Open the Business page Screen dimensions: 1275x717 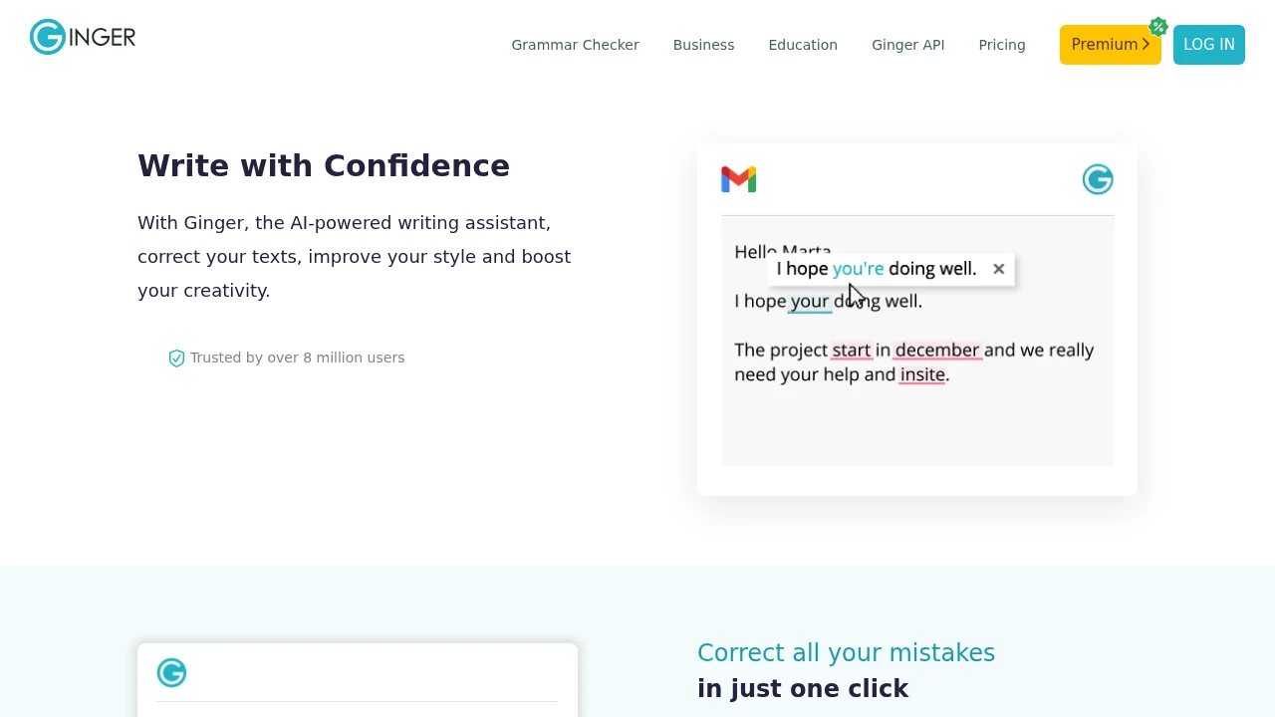pyautogui.click(x=703, y=45)
